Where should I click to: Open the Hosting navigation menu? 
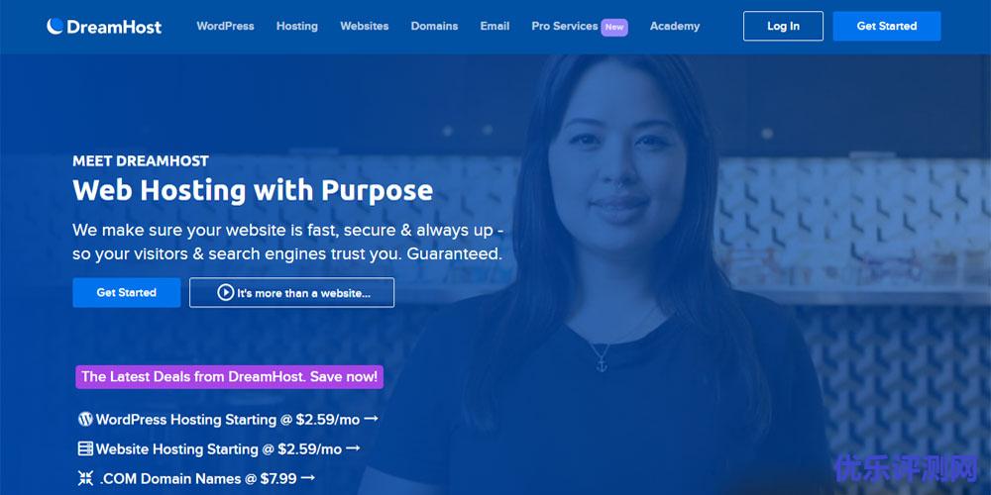coord(297,26)
